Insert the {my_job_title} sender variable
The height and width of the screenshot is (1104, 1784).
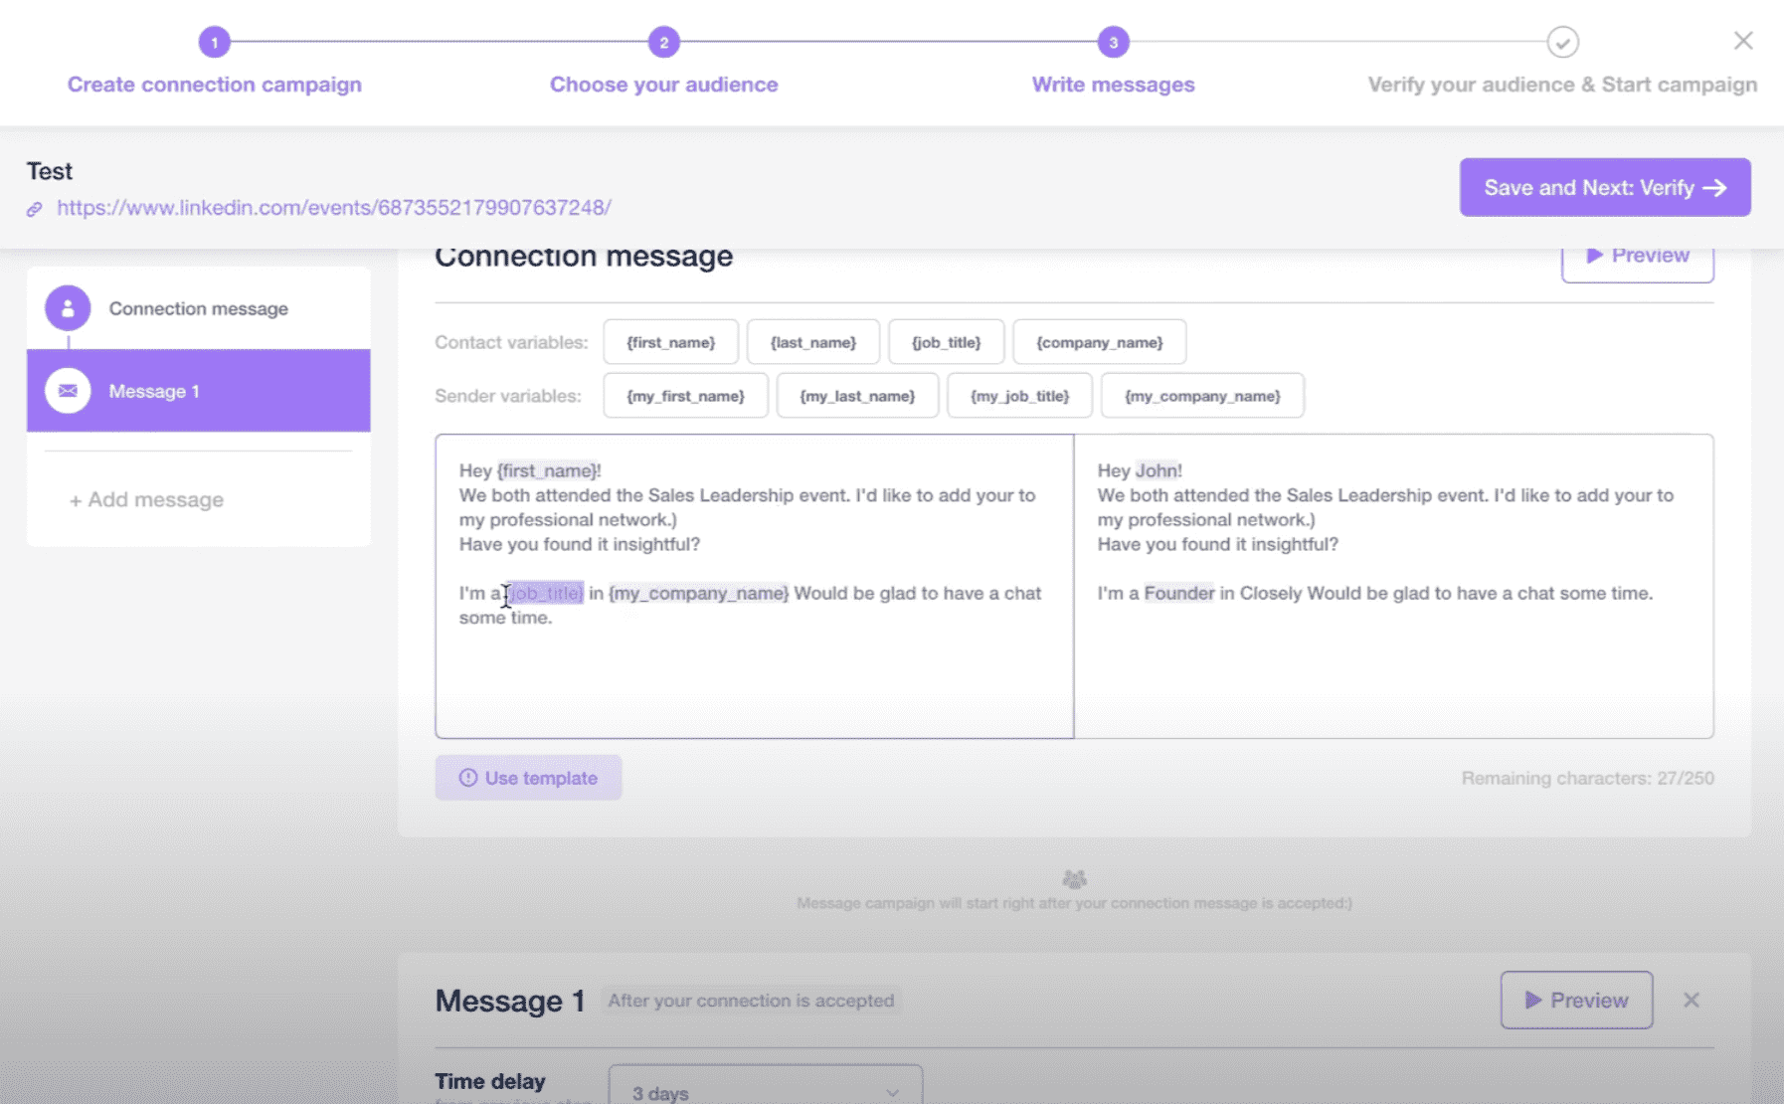(1019, 396)
